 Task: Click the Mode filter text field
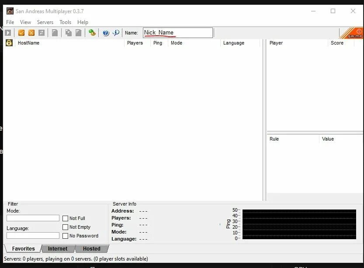[33, 218]
